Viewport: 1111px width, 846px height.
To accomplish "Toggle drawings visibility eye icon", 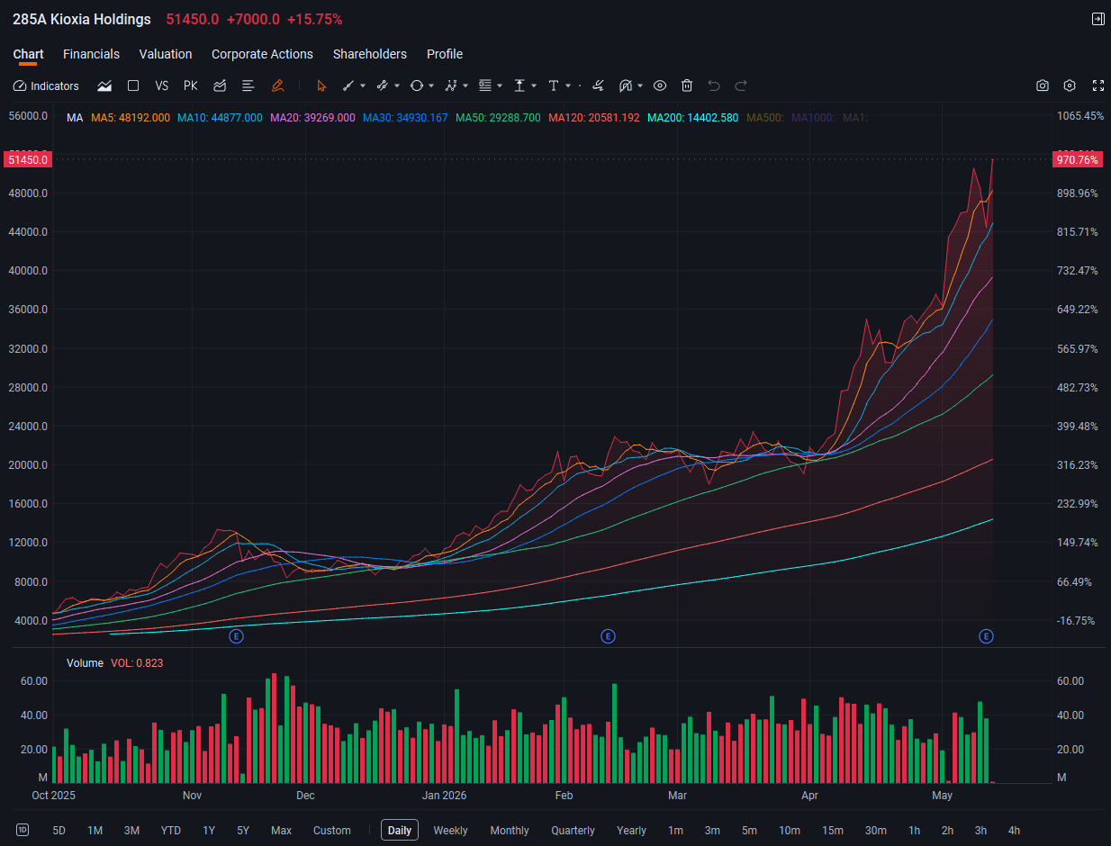I will tap(660, 85).
